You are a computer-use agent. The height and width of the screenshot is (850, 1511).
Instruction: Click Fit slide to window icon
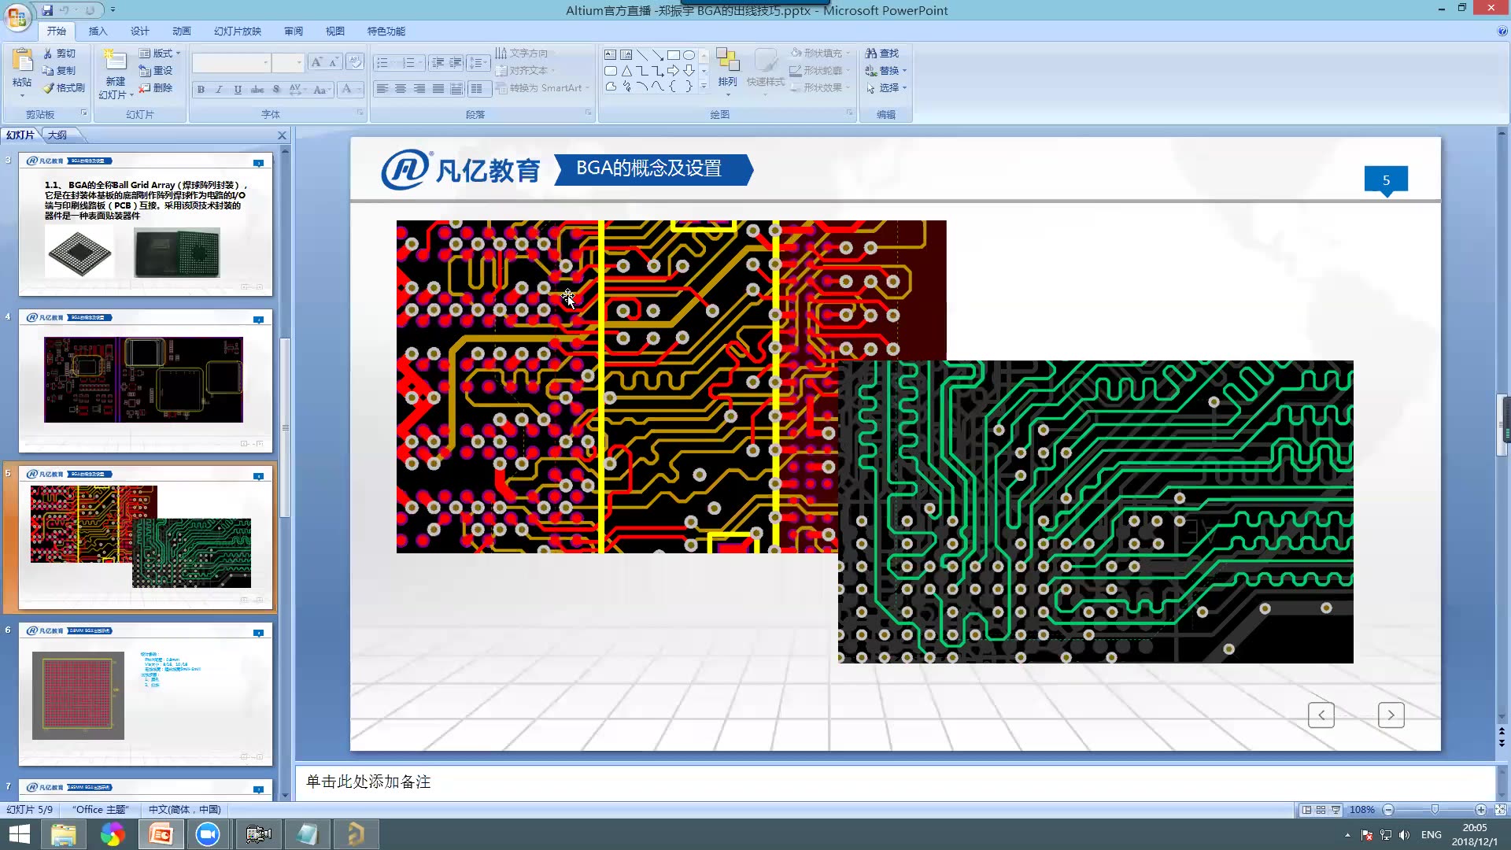tap(1500, 810)
